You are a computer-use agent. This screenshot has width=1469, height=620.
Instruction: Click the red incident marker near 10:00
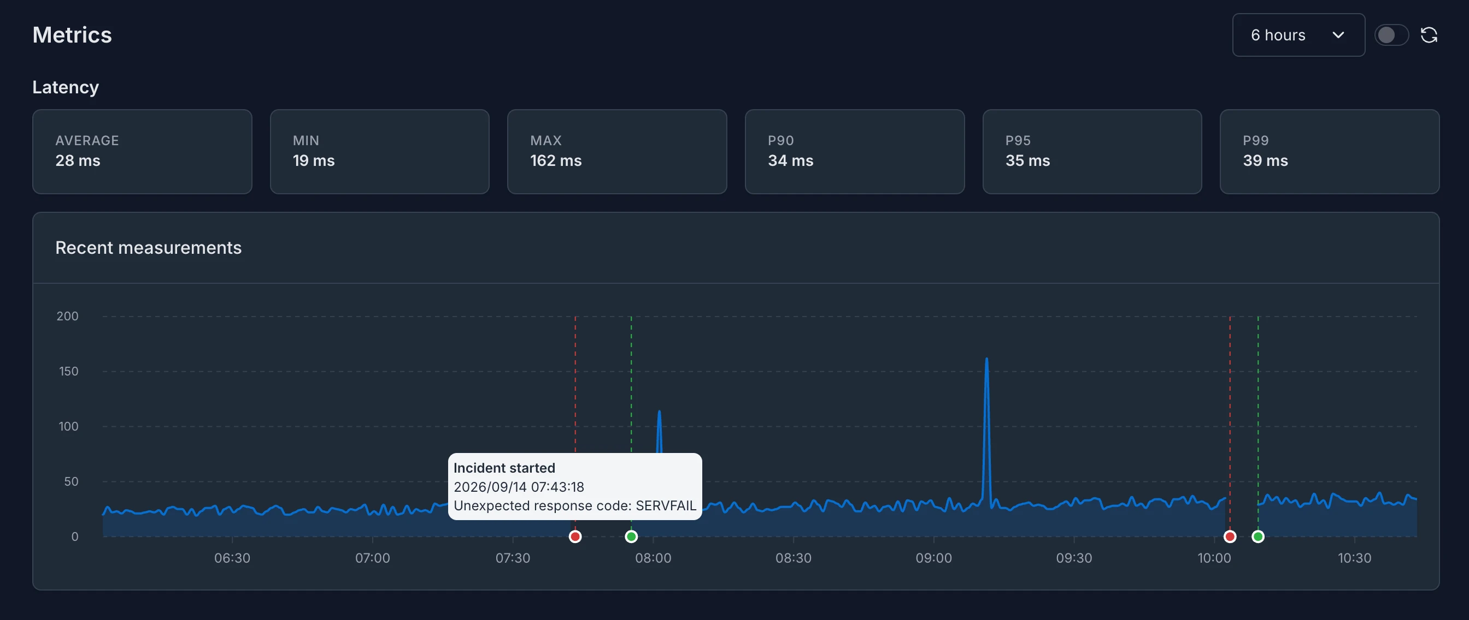pos(1230,536)
